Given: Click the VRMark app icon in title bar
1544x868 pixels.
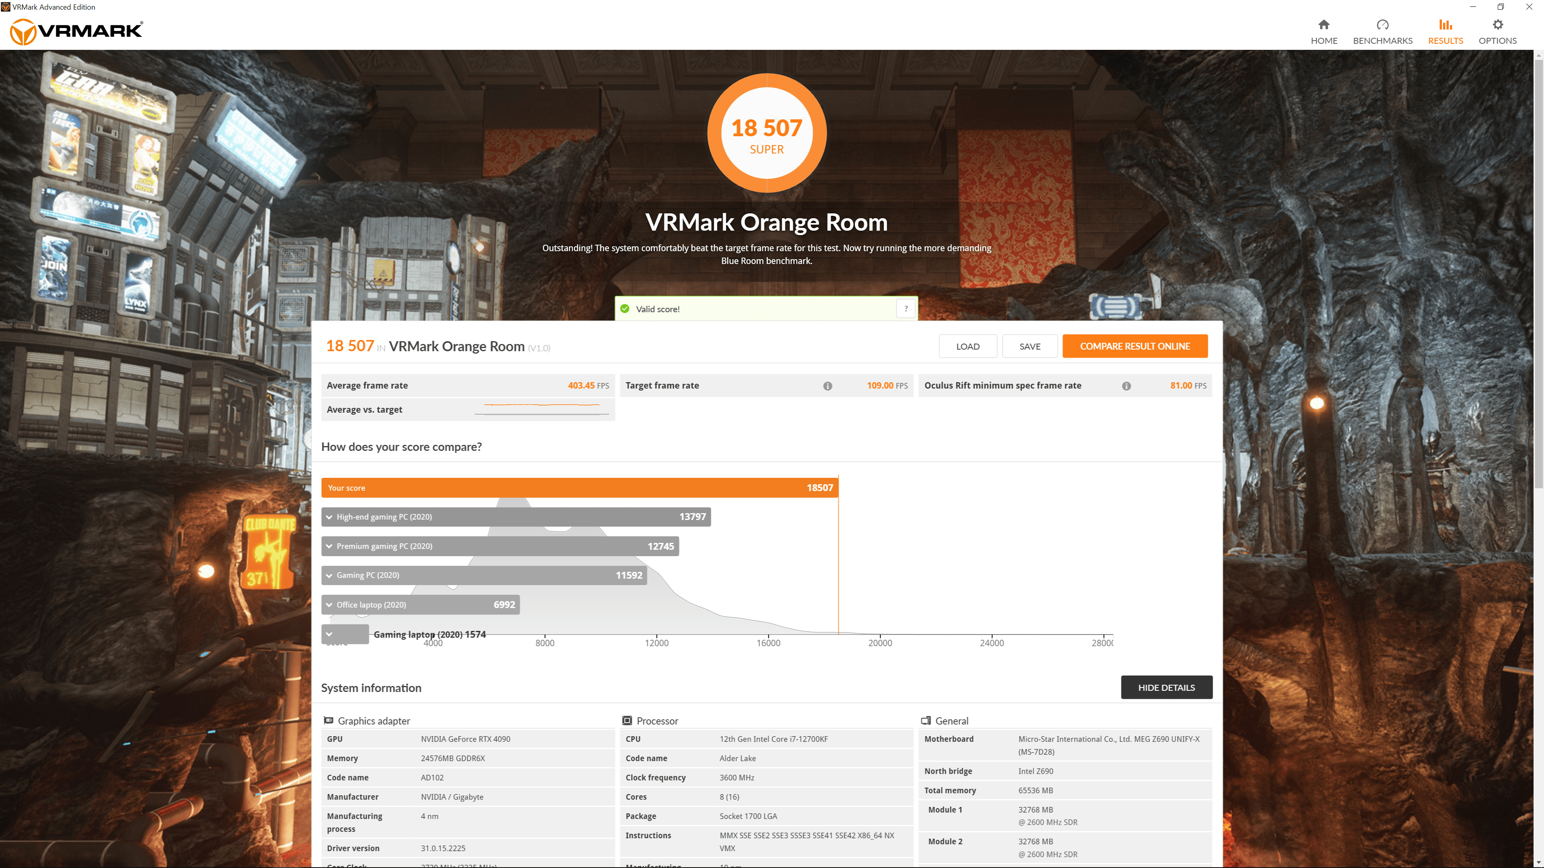Looking at the screenshot, I should (x=5, y=6).
